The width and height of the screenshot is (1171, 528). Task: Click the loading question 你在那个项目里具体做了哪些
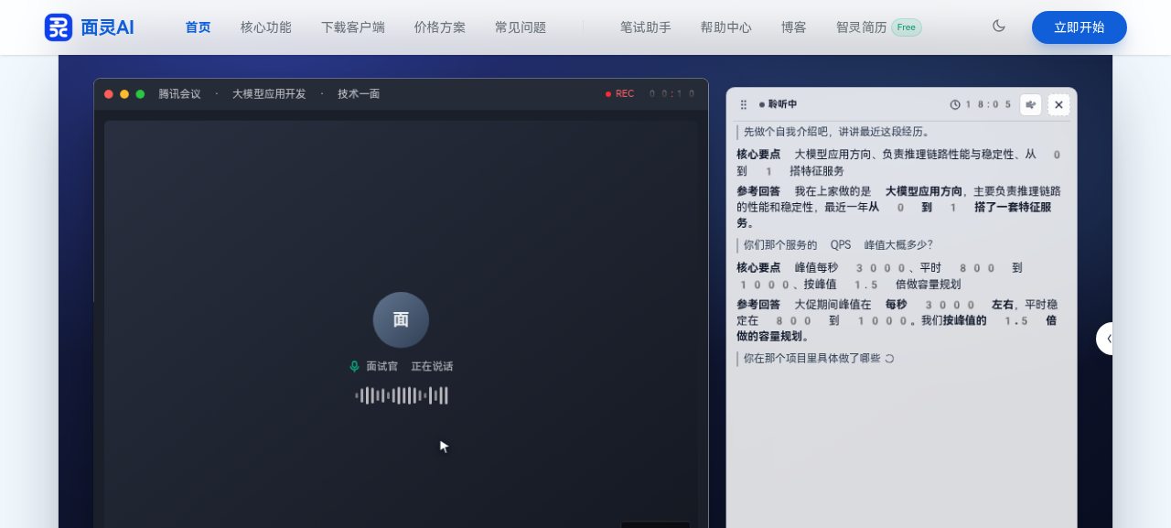[x=811, y=359]
